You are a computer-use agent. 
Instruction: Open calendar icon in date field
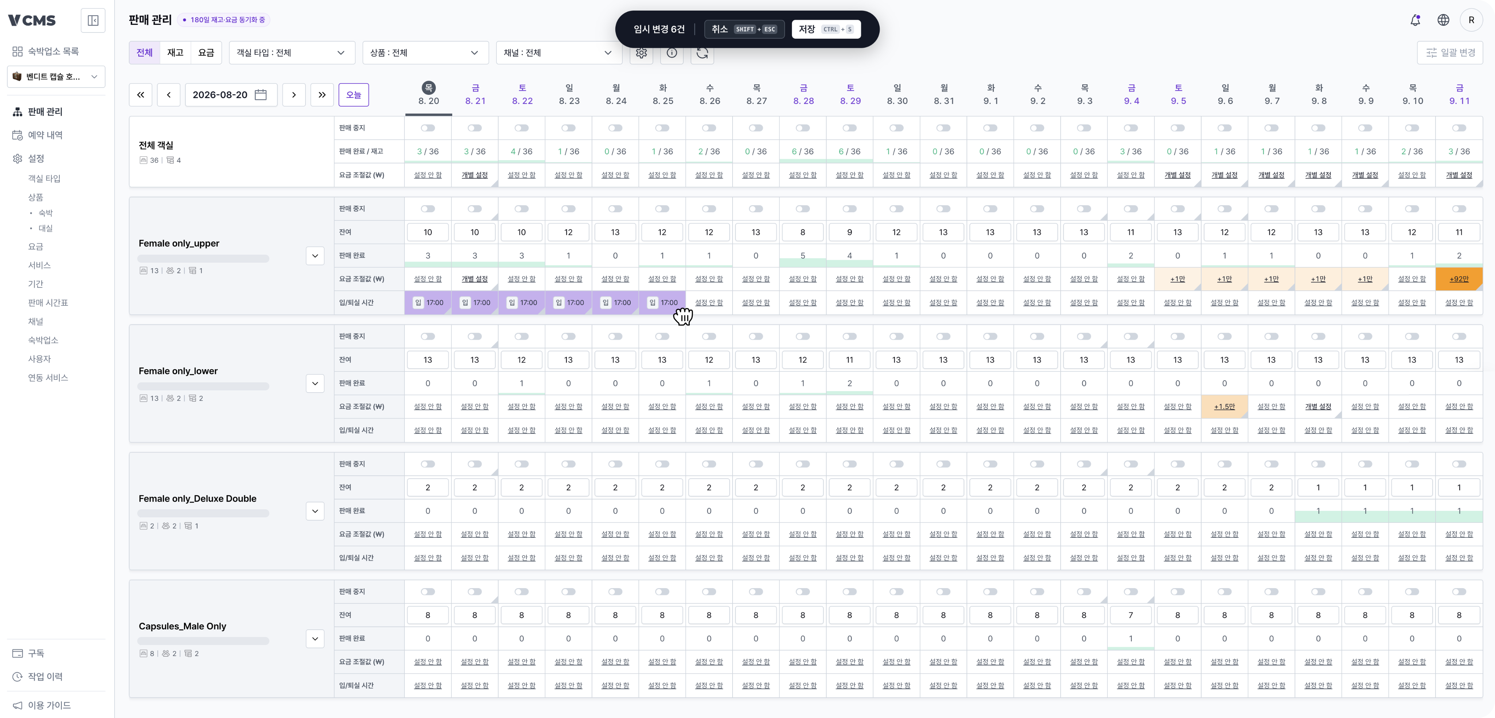(261, 94)
